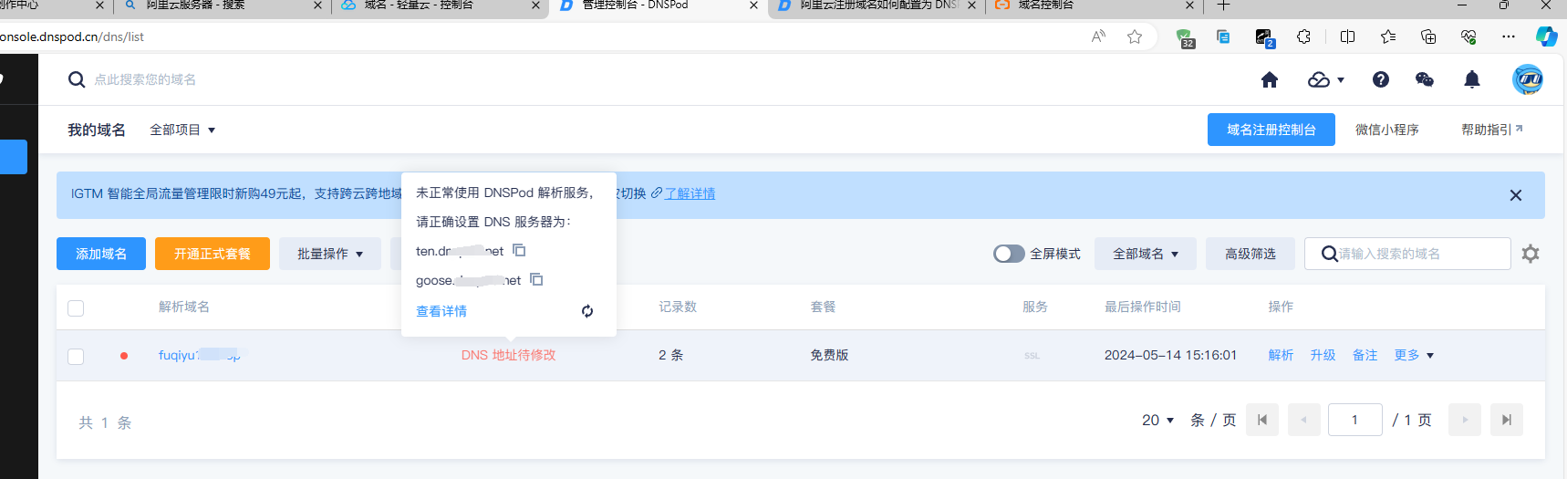This screenshot has height=479, width=1567.
Task: Open 了解详情 link in banner
Action: click(690, 193)
